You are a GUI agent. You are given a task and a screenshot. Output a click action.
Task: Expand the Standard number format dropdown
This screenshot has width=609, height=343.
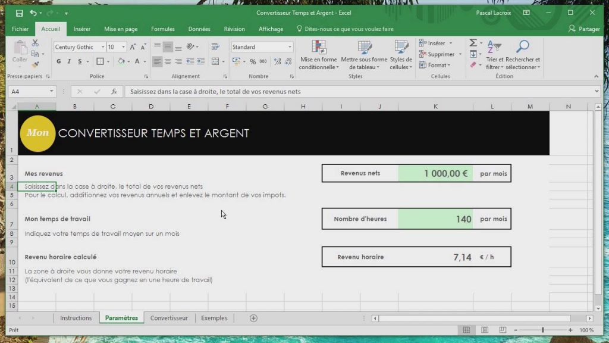tap(290, 47)
